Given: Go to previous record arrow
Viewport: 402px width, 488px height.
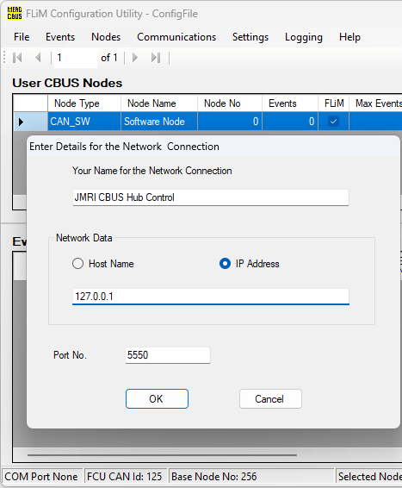Looking at the screenshot, I should point(38,58).
